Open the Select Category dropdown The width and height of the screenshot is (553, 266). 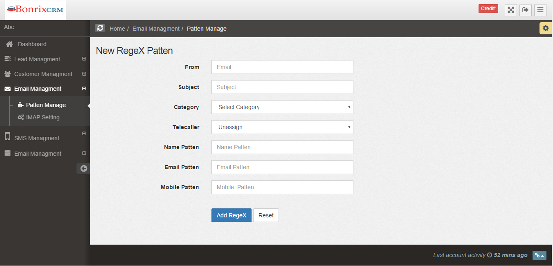click(x=282, y=107)
